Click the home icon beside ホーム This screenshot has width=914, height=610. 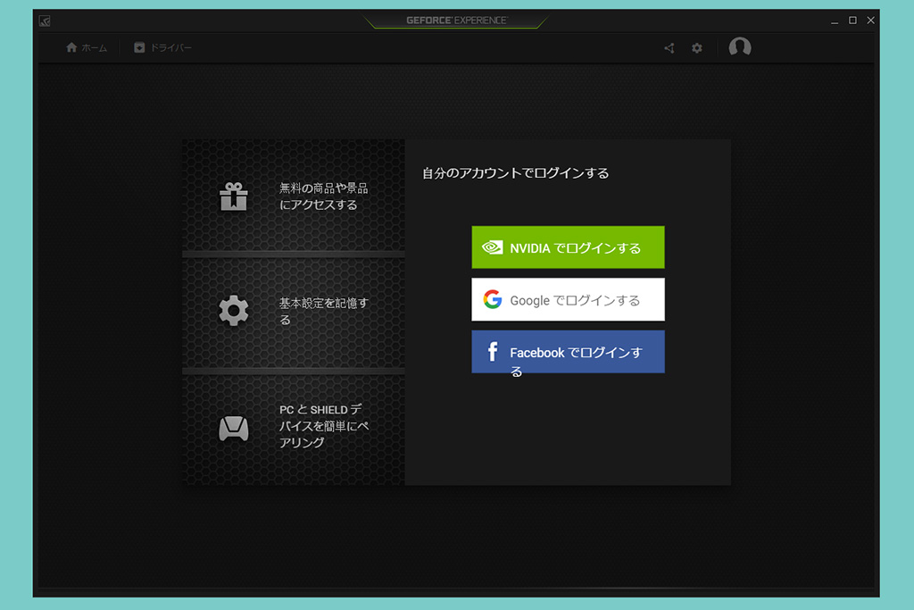[71, 48]
